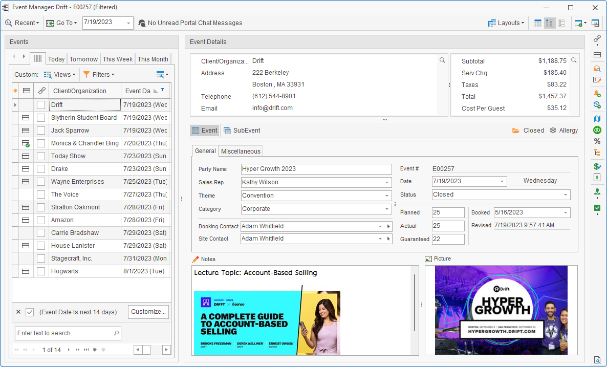Switch to the This Week tab
The height and width of the screenshot is (367, 607).
pyautogui.click(x=118, y=59)
